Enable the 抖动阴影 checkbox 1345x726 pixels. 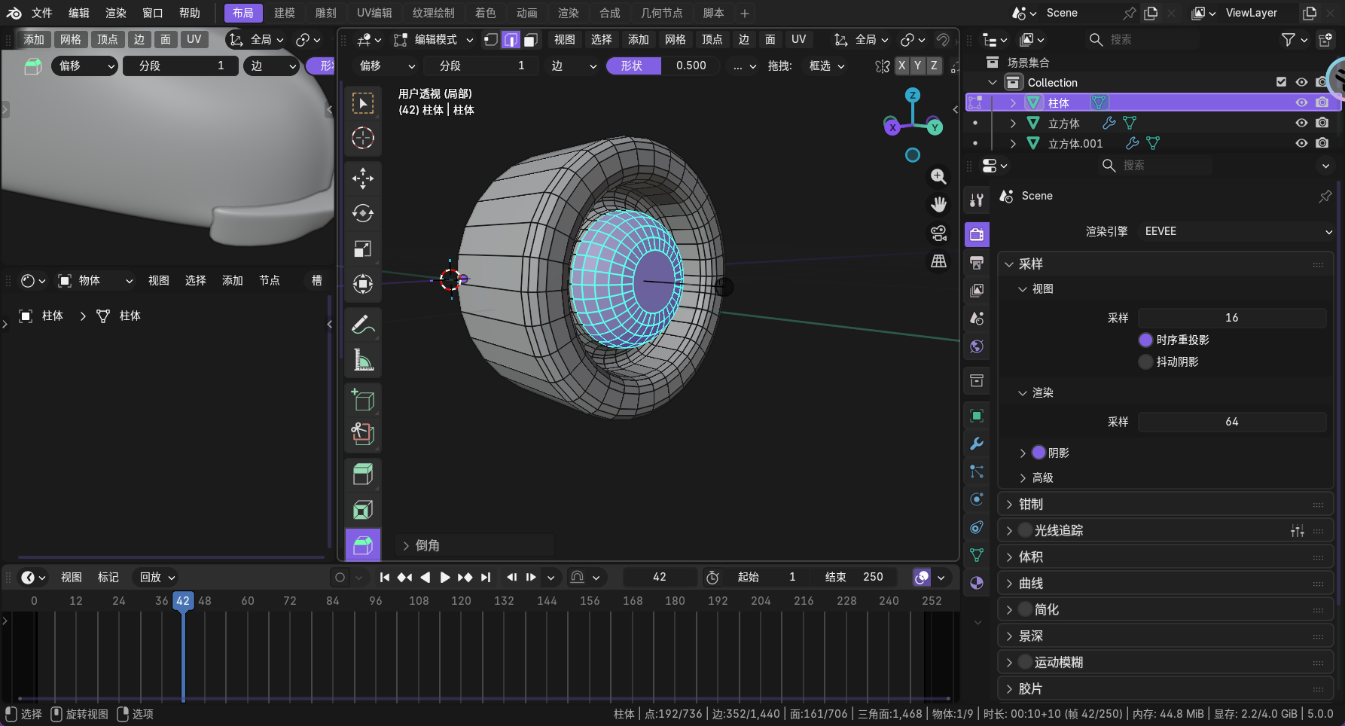[1145, 361]
